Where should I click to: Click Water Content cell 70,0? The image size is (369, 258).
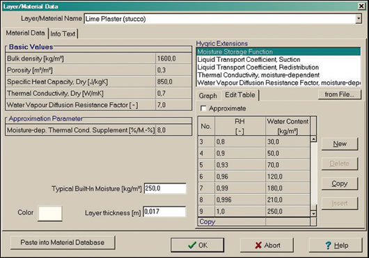288,165
